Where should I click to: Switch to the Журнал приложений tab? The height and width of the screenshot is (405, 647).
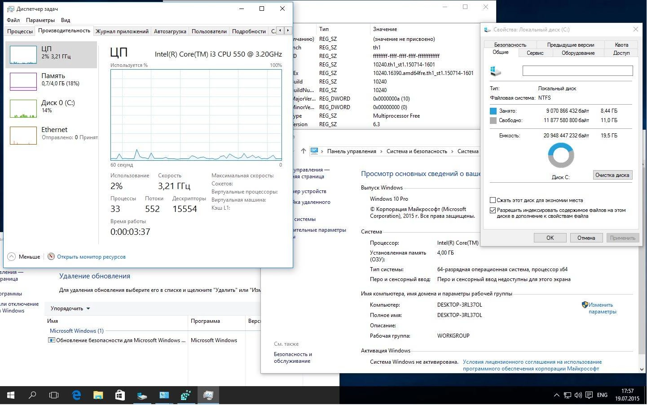coord(122,31)
